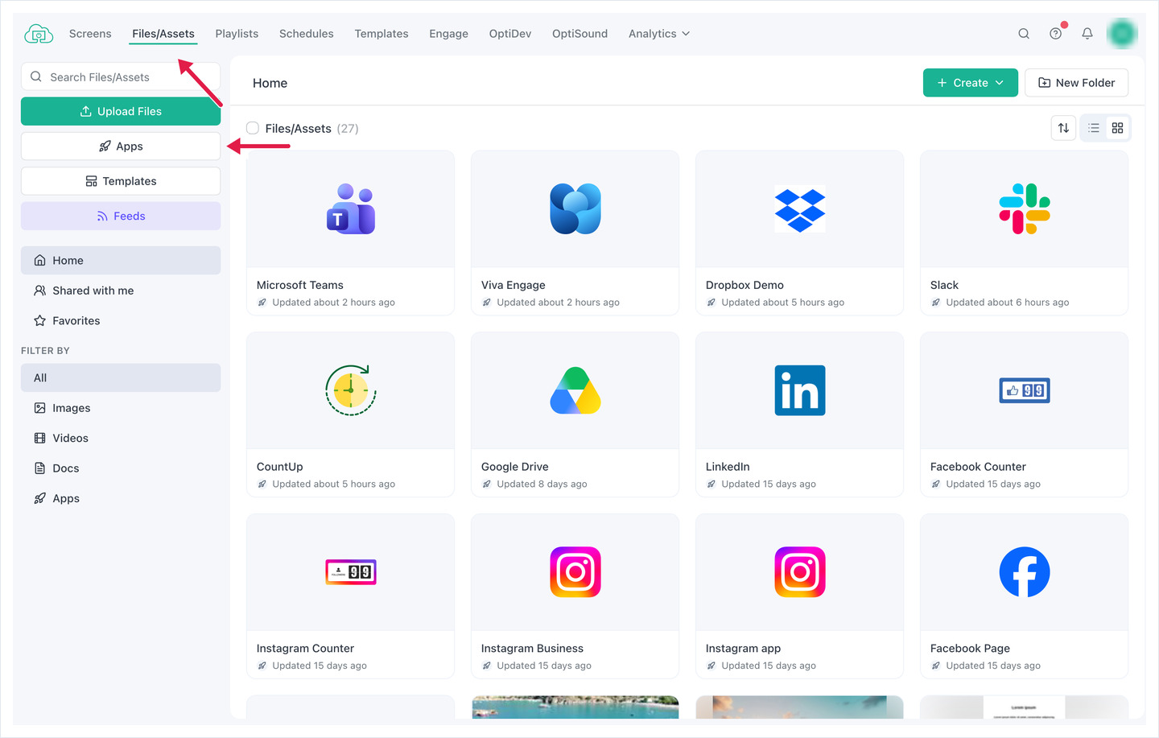1159x738 pixels.
Task: Open the Instagram Counter icon
Action: pyautogui.click(x=350, y=572)
